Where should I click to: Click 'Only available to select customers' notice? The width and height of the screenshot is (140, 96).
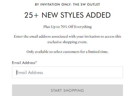coord(67,52)
